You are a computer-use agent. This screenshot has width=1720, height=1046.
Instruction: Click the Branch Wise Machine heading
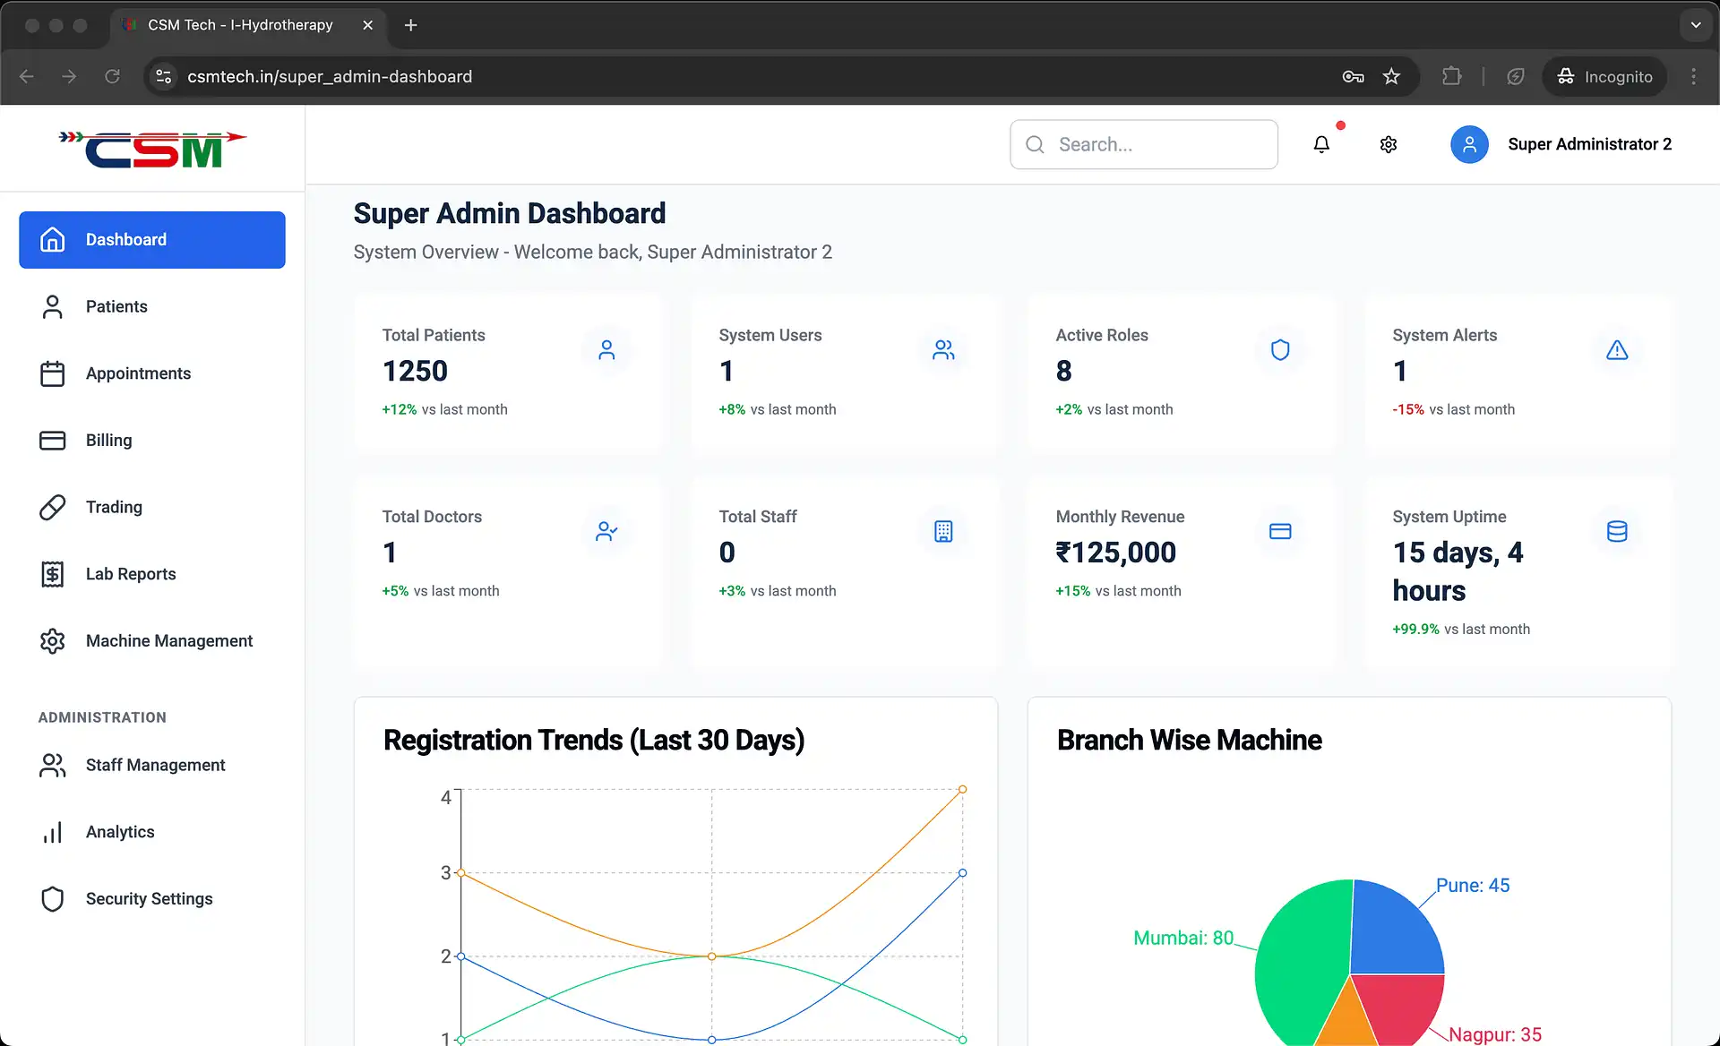(x=1189, y=741)
